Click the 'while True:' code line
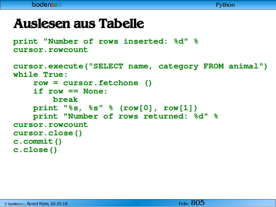Viewport: 276px width, 207px height. click(40, 75)
